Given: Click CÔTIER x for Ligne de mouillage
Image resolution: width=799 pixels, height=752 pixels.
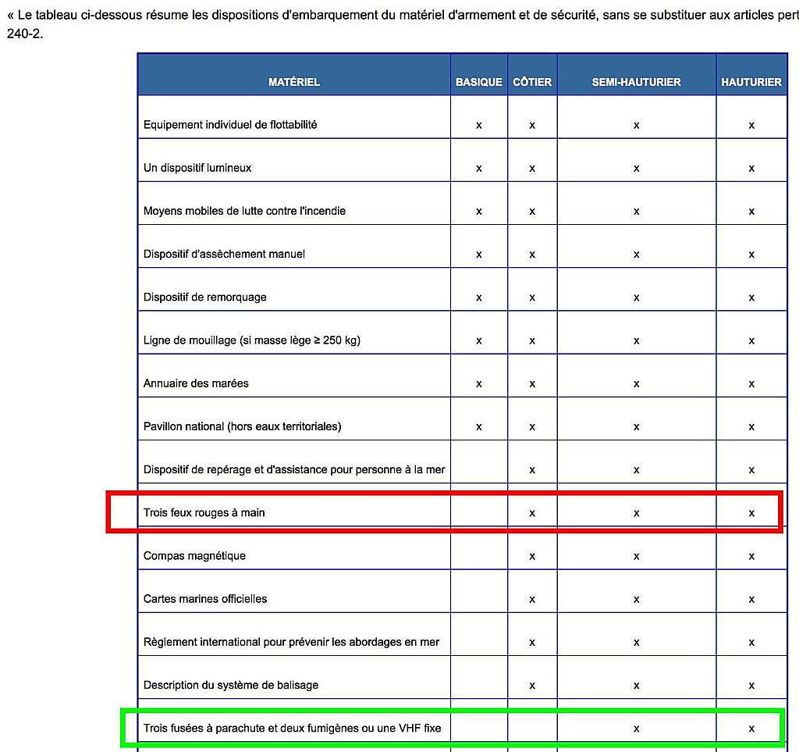Looking at the screenshot, I should [532, 341].
